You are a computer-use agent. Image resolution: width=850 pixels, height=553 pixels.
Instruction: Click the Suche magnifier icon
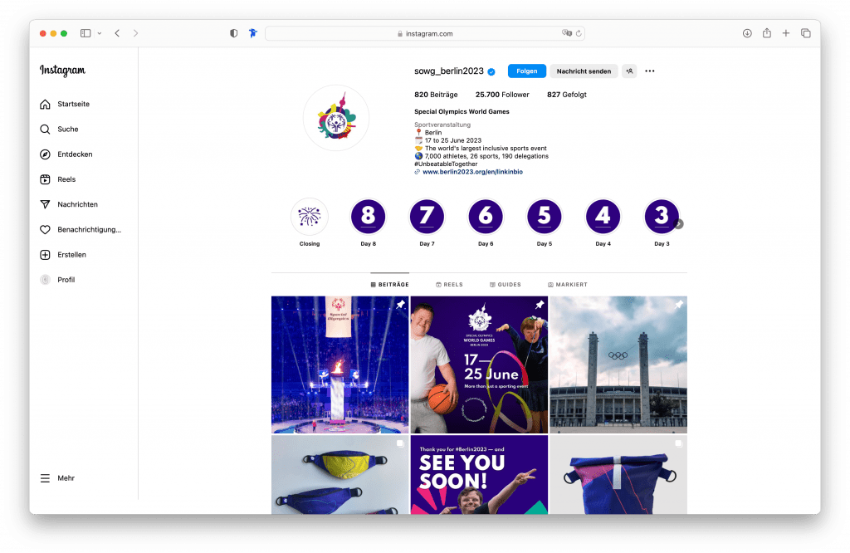(x=46, y=130)
